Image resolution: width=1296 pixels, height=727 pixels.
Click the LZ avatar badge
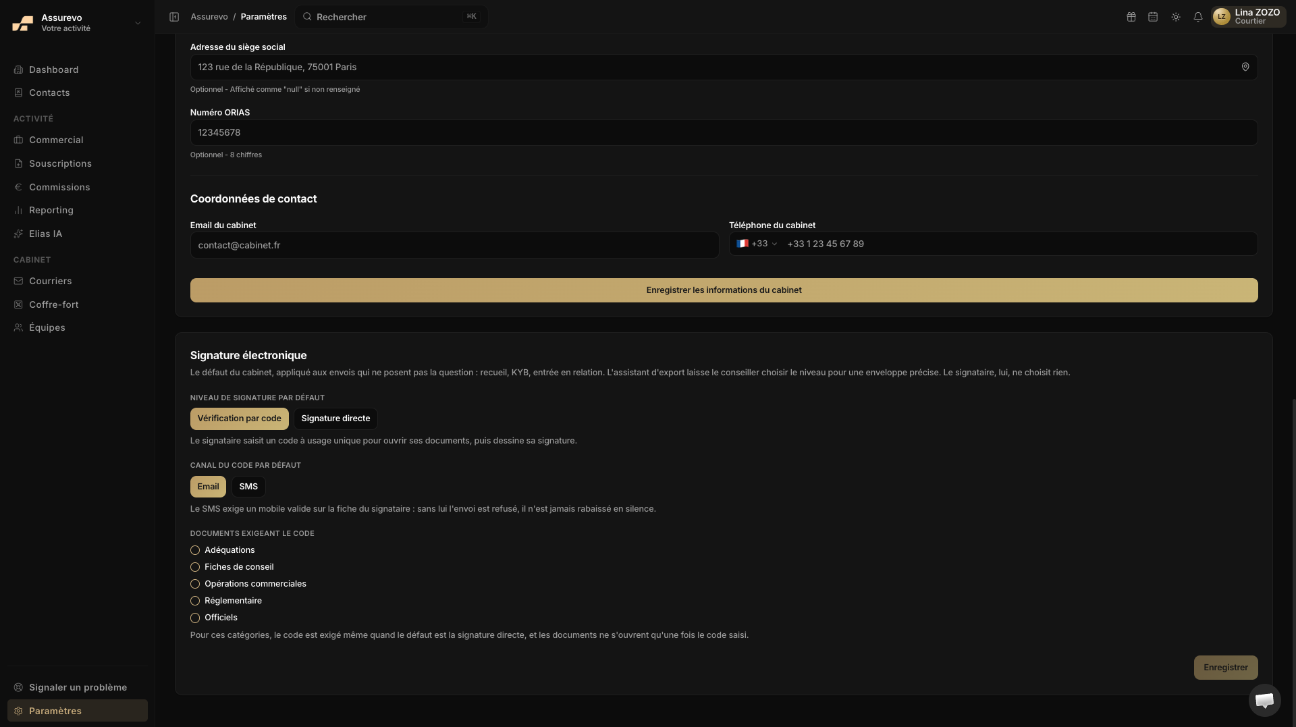(1221, 17)
